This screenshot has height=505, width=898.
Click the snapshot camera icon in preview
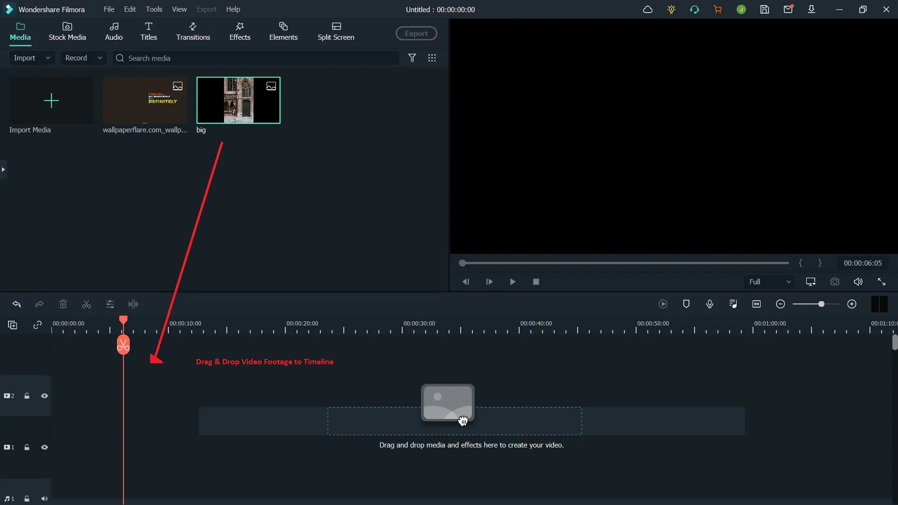pos(834,282)
